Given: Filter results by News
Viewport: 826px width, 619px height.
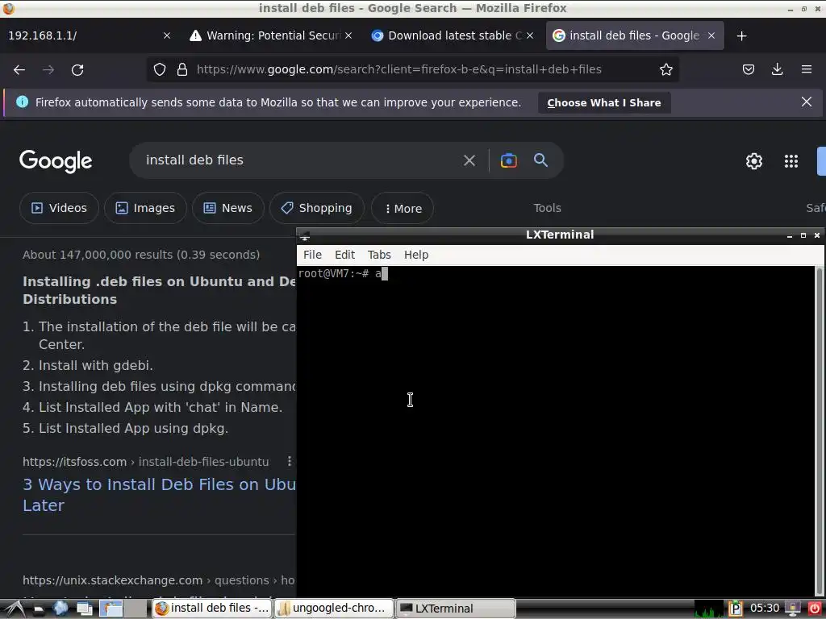Looking at the screenshot, I should click(x=228, y=208).
